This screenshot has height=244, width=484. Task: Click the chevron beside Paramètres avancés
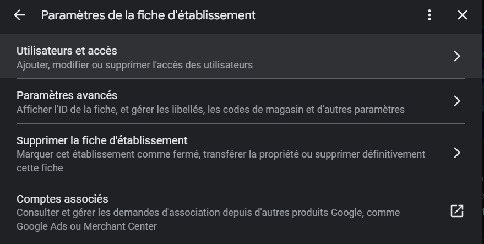coord(456,101)
